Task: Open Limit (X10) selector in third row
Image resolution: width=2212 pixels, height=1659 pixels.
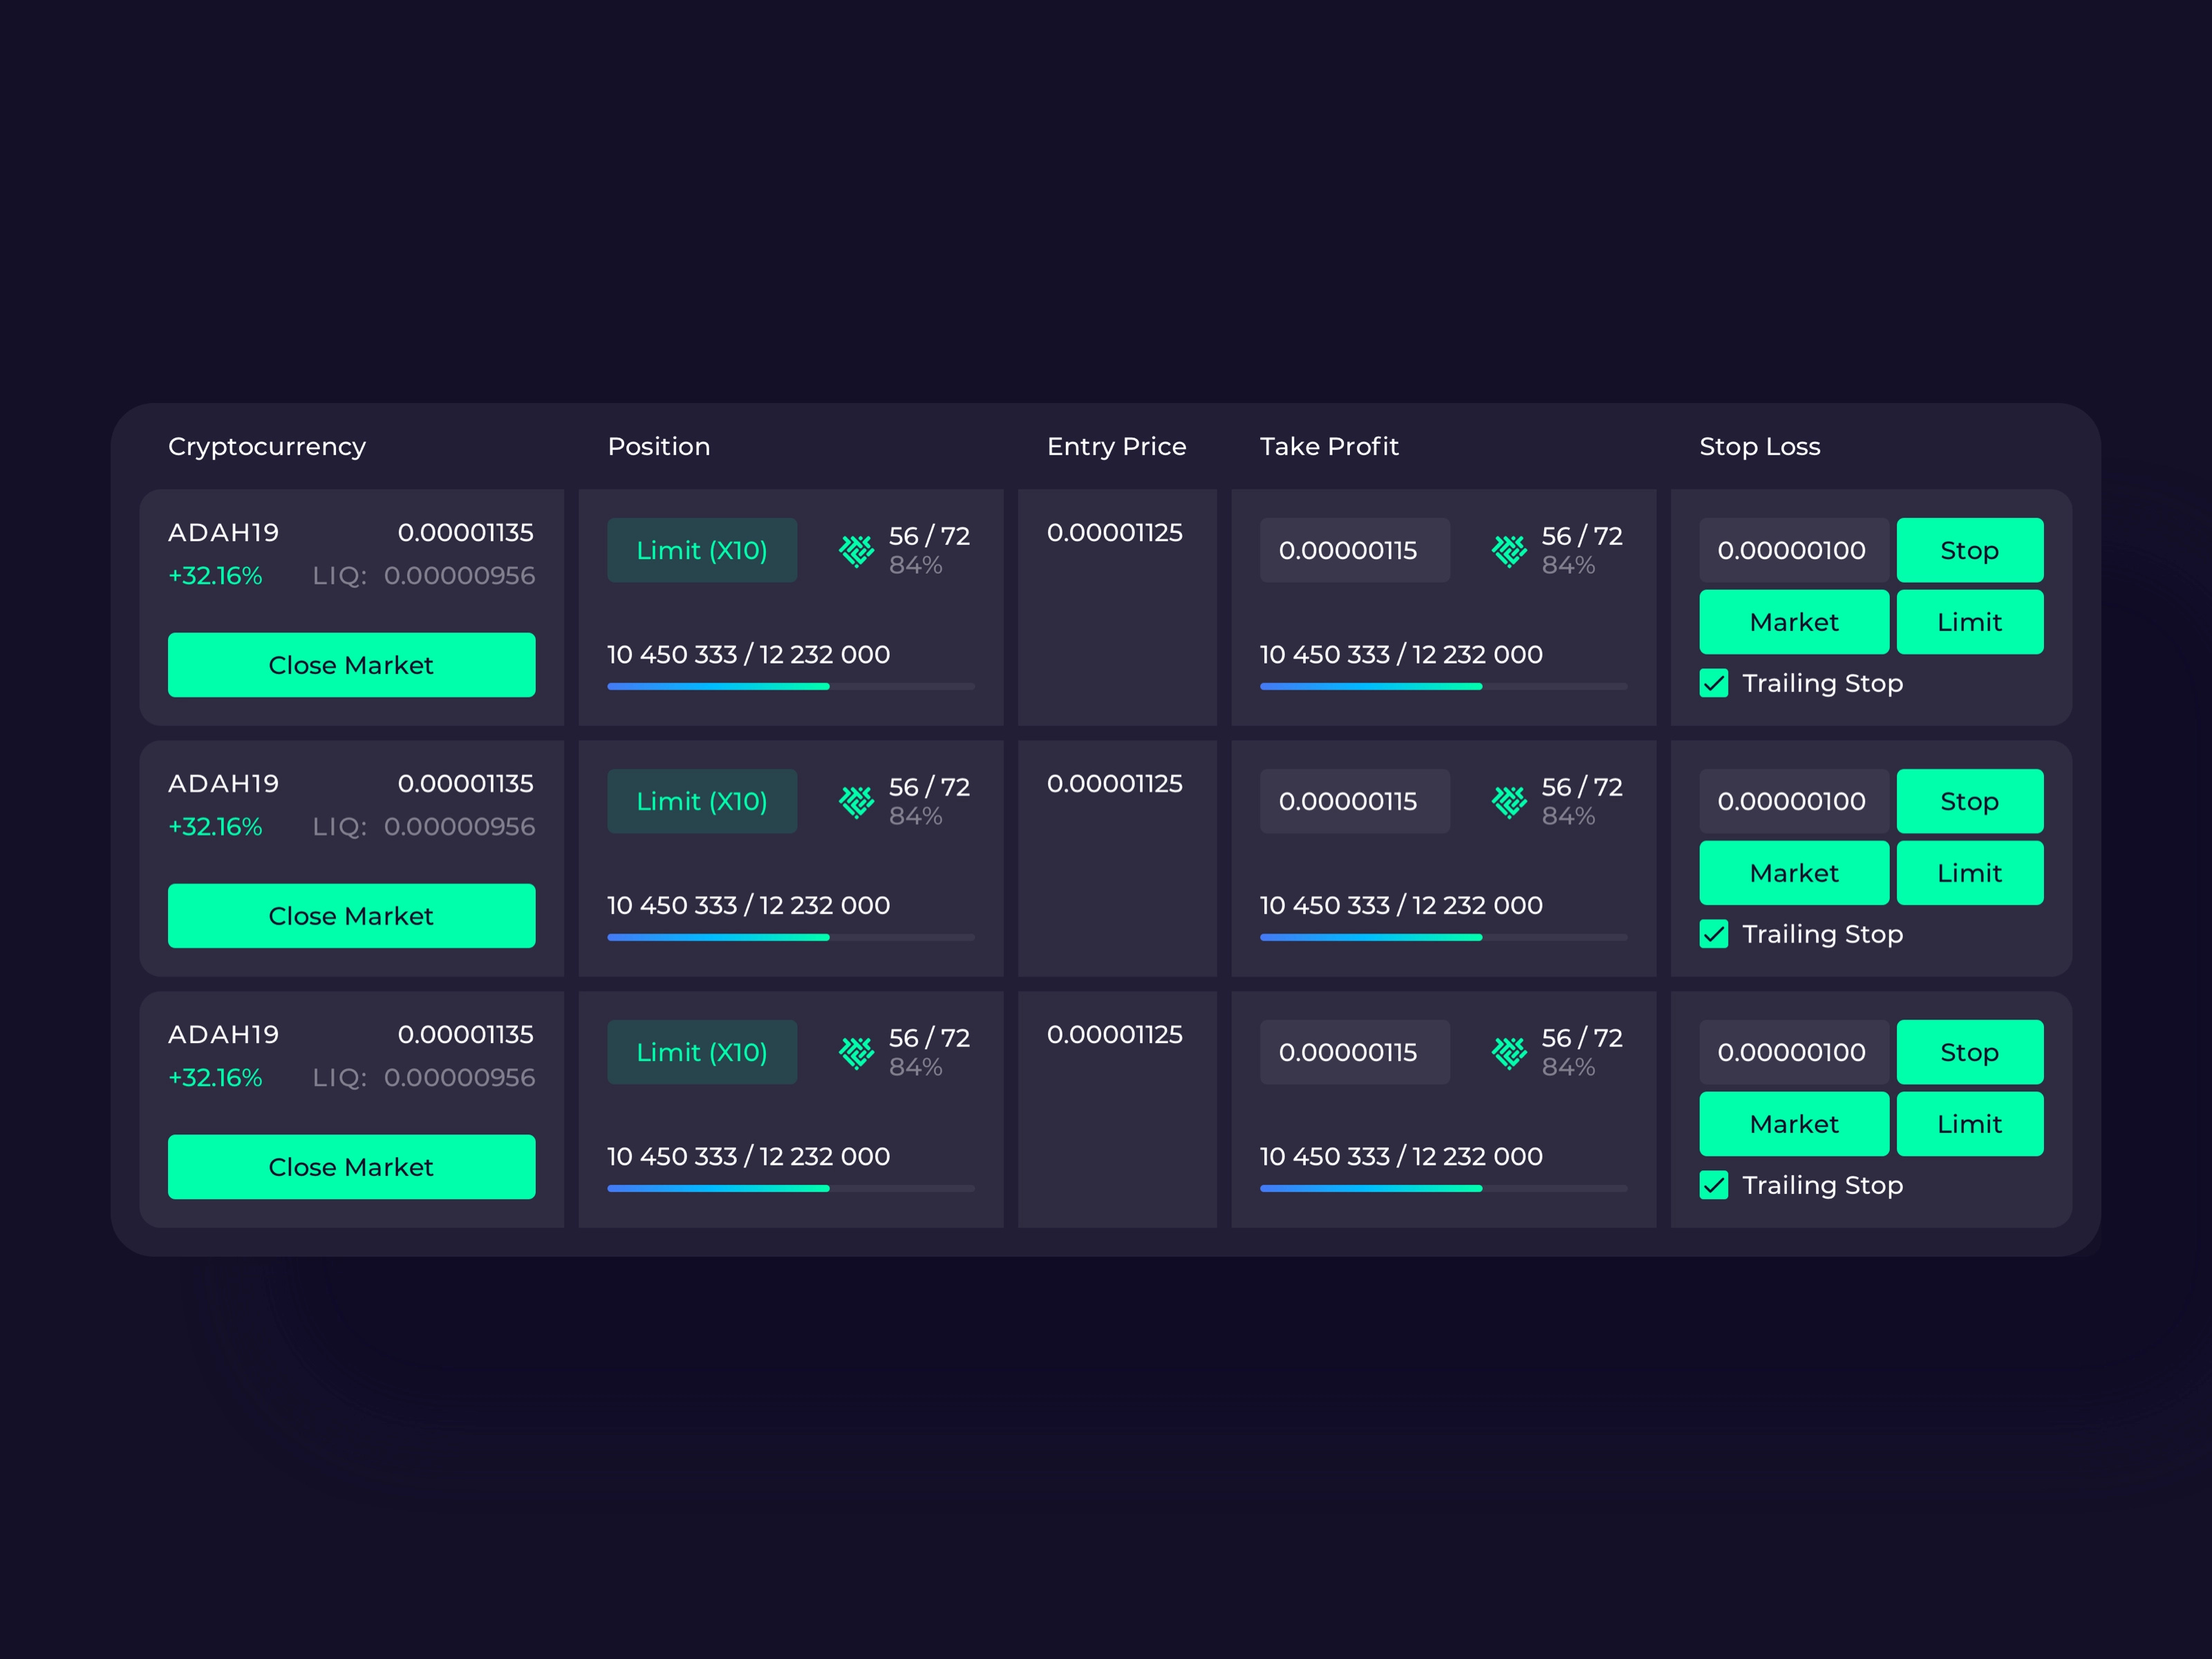Action: (702, 1052)
